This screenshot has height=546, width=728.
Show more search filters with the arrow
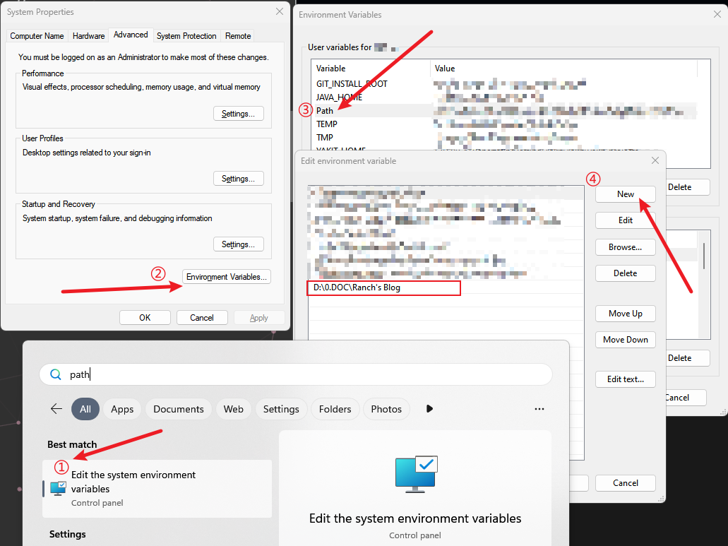pos(429,409)
